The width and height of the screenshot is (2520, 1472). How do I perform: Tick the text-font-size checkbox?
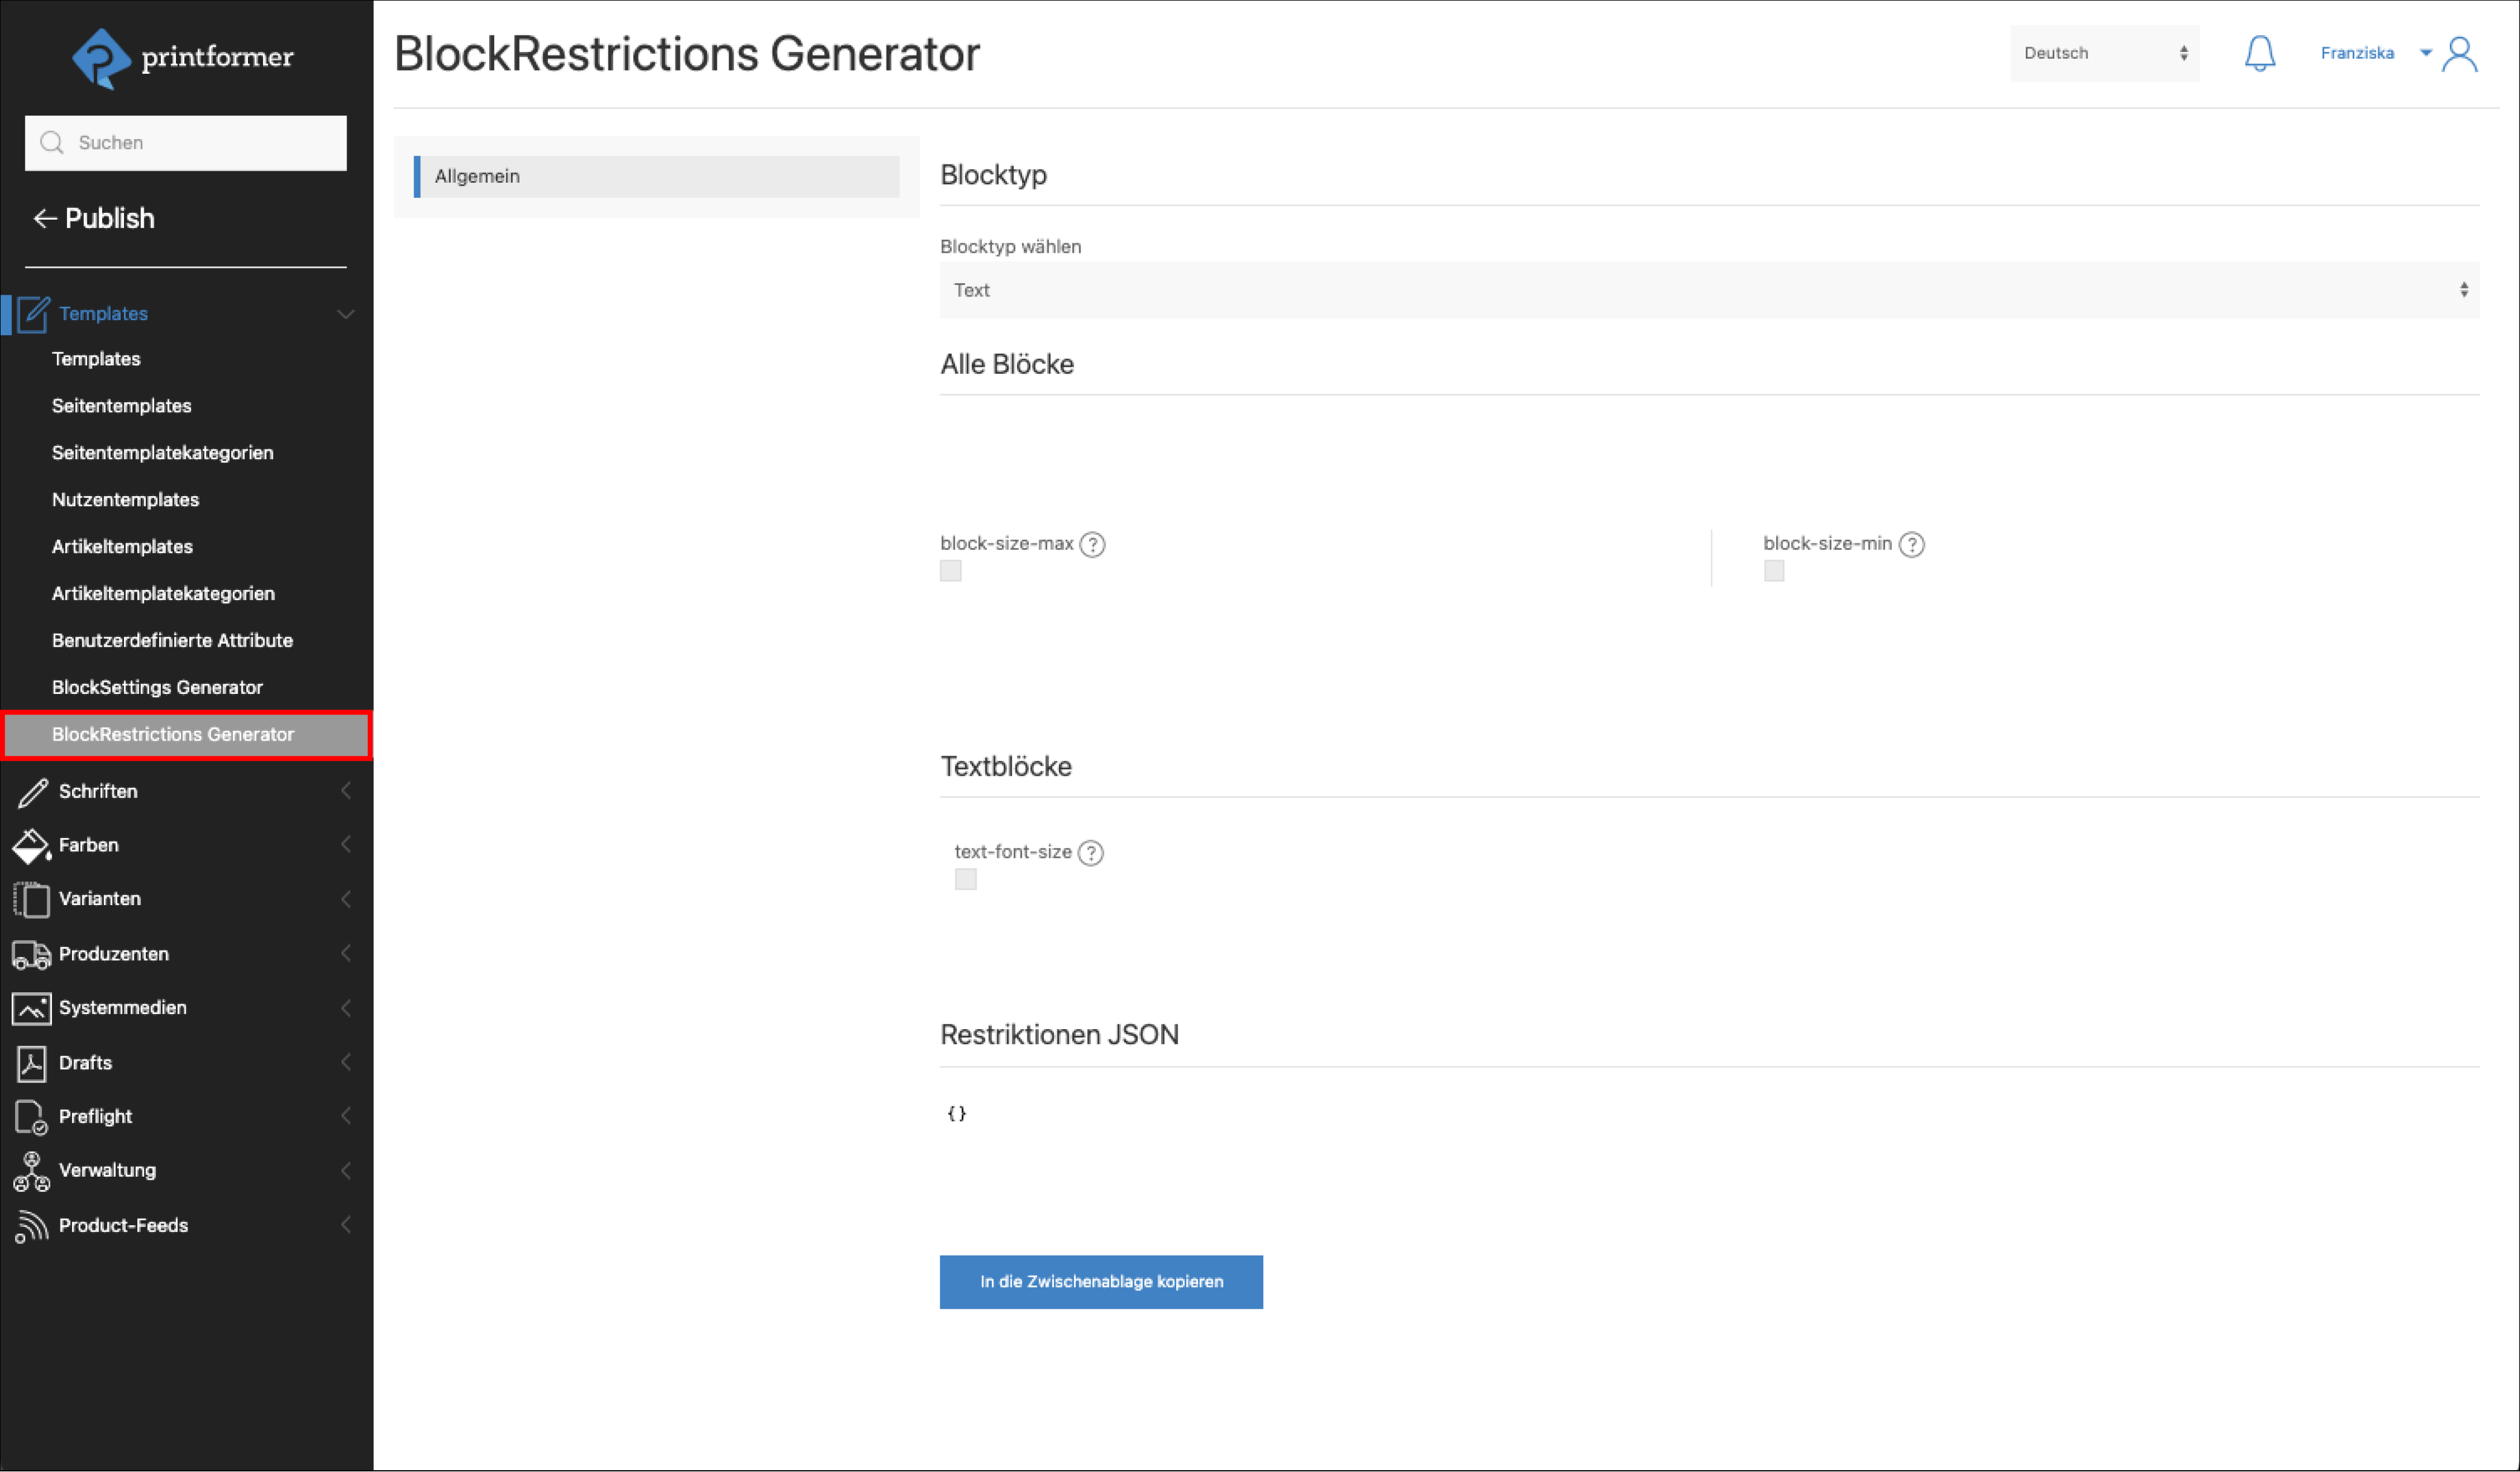tap(965, 880)
